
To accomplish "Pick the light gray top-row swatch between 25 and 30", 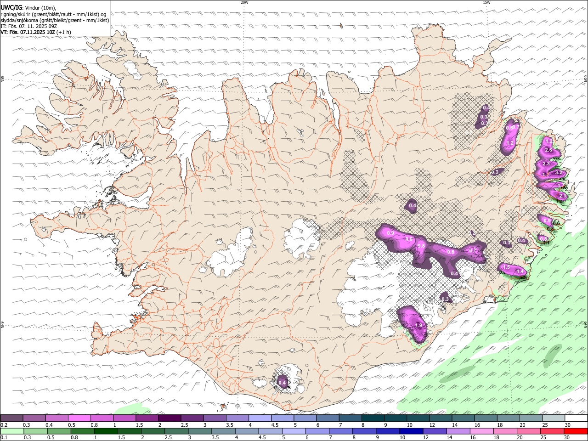I will (x=554, y=418).
